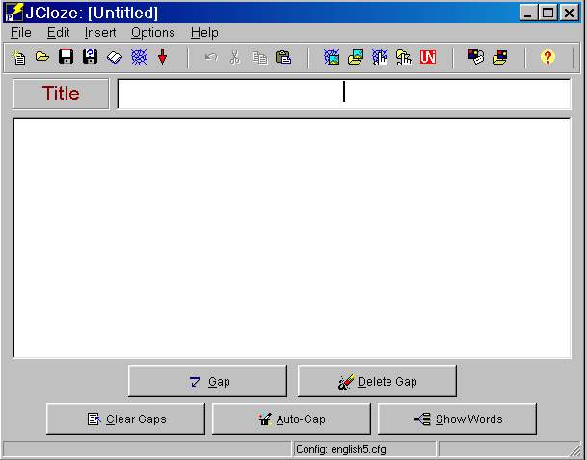
Task: Open the Options menu
Action: point(152,33)
